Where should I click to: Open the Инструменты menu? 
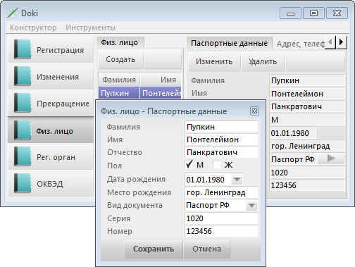click(x=90, y=27)
